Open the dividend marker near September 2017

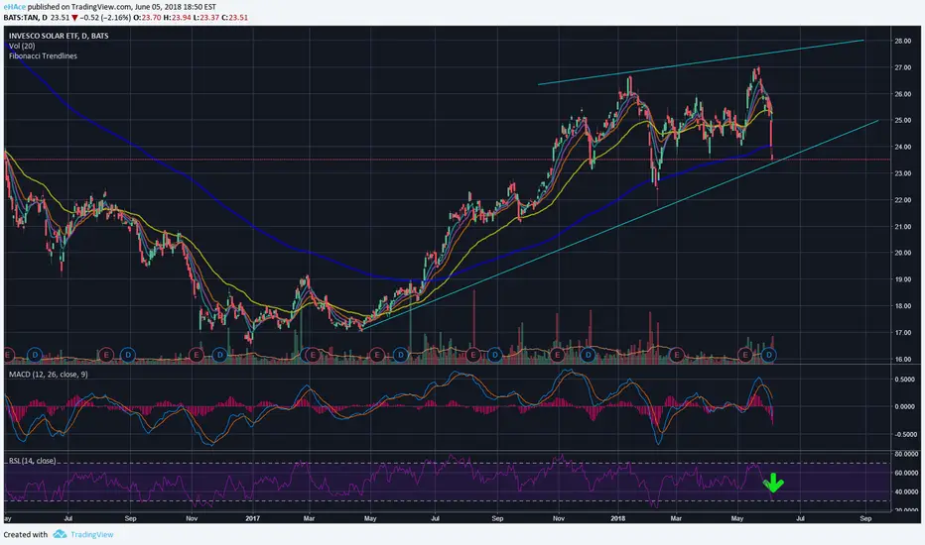click(495, 355)
